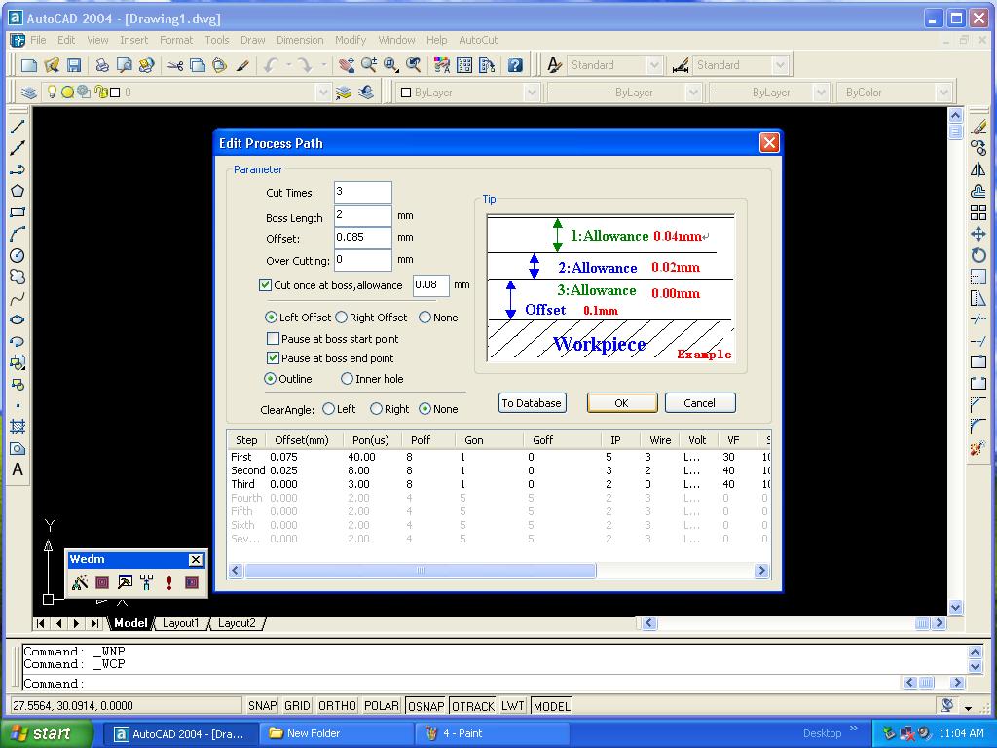Image resolution: width=997 pixels, height=748 pixels.
Task: Click the red exclamation icon in Wedm toolbar
Action: (169, 582)
